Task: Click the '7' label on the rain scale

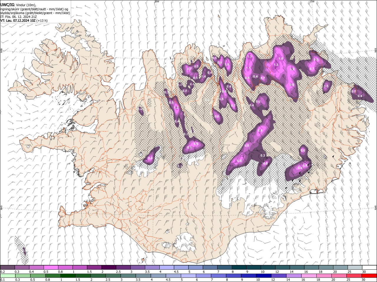Action: (212, 280)
